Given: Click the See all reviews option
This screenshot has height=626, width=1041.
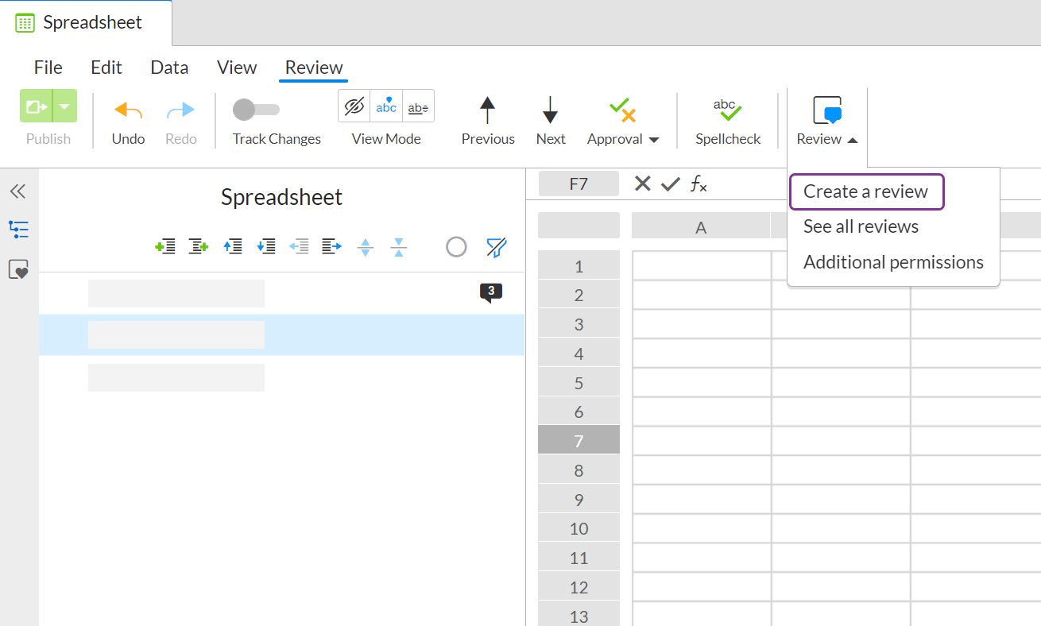Looking at the screenshot, I should point(861,226).
